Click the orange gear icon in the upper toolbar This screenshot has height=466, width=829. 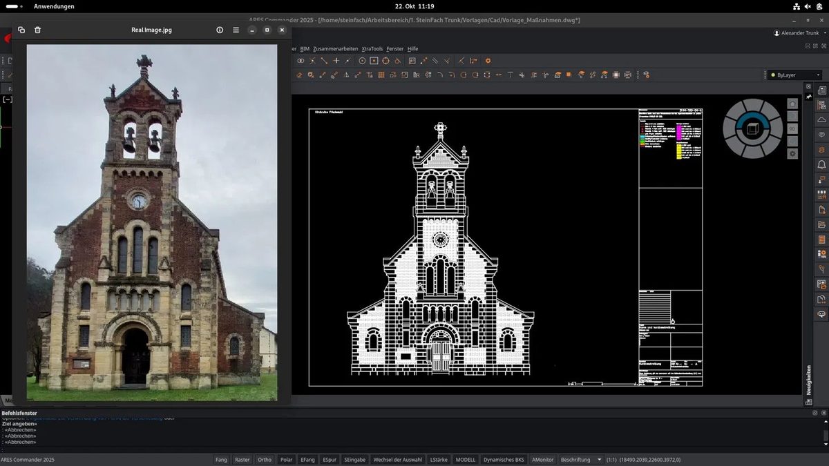tap(488, 61)
